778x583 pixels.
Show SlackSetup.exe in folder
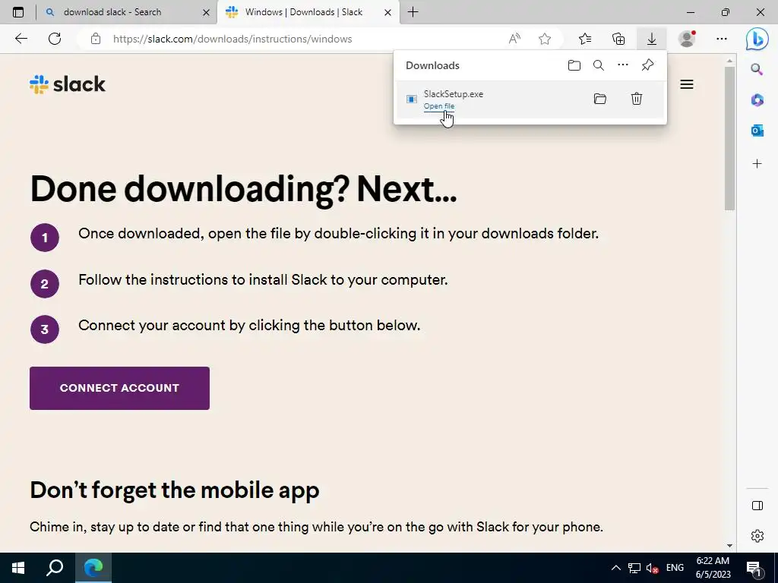(x=600, y=99)
